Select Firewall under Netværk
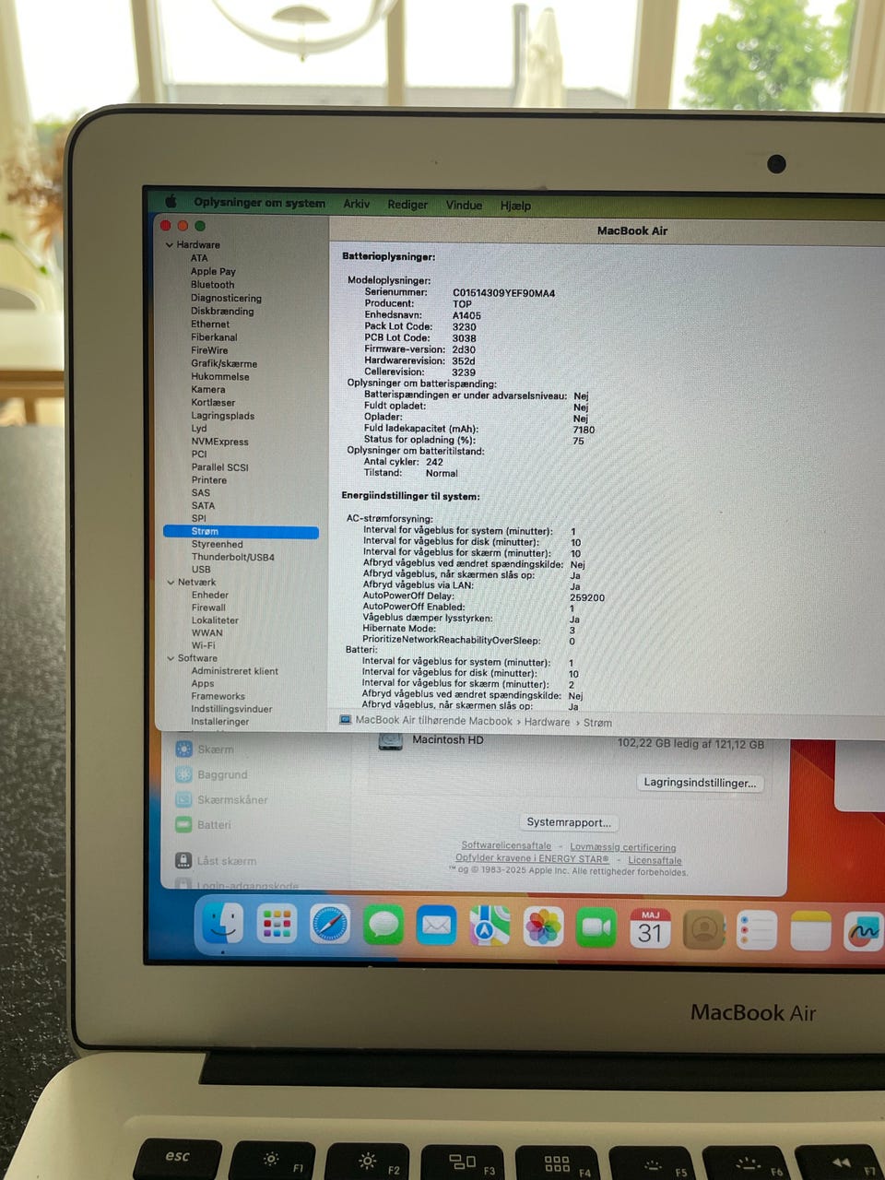This screenshot has height=1180, width=885. click(208, 608)
